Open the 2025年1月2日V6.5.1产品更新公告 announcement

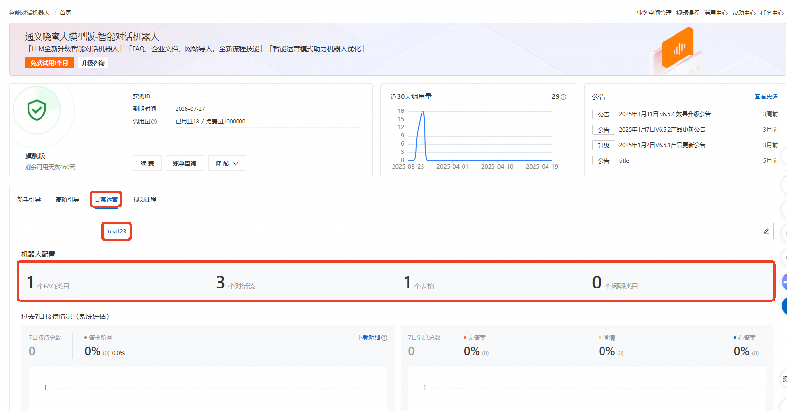662,145
